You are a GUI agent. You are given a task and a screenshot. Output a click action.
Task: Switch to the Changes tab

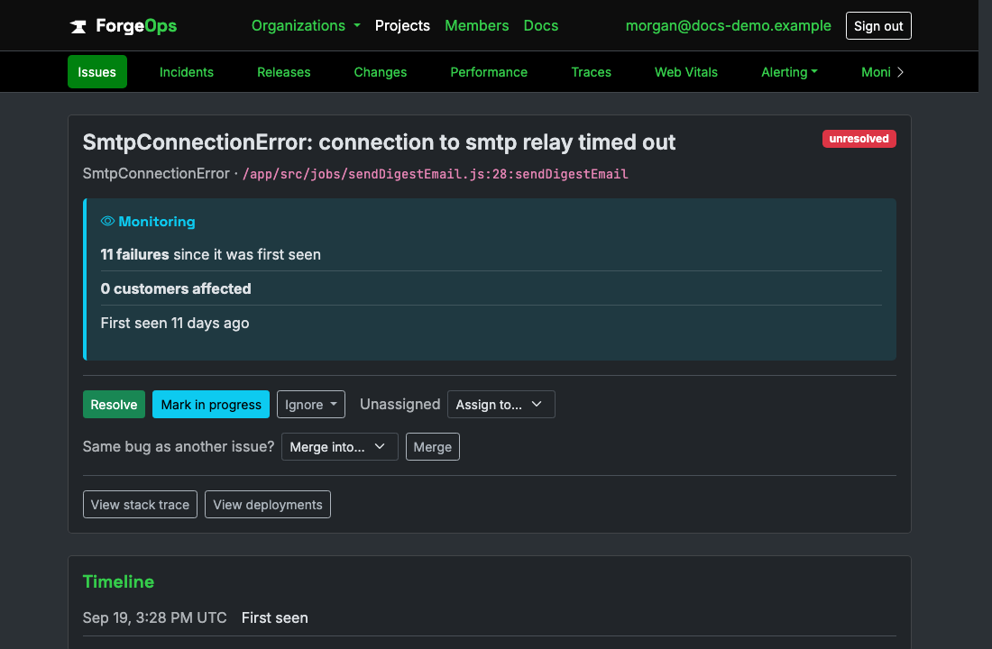(381, 72)
